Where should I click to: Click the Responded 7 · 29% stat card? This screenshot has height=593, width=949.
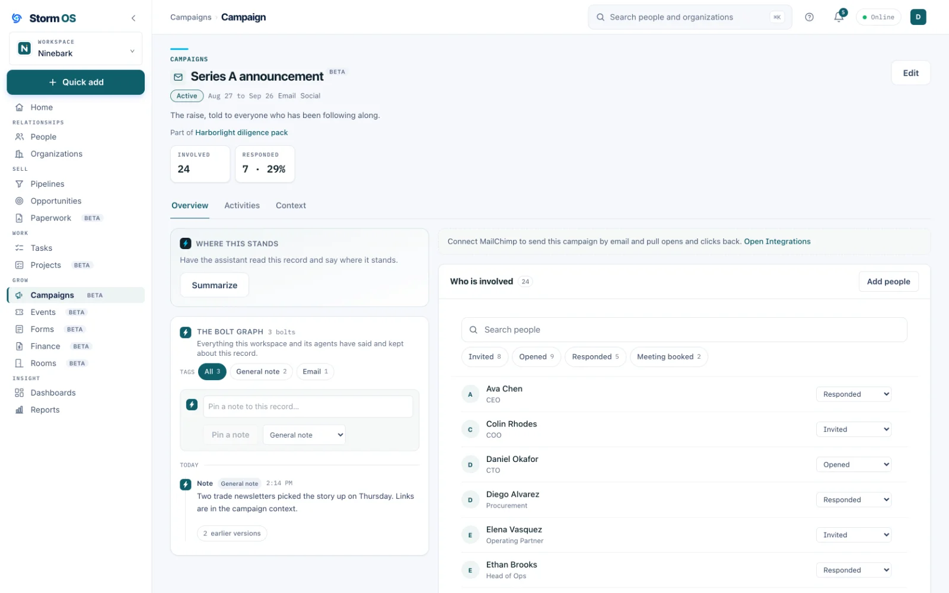click(265, 164)
